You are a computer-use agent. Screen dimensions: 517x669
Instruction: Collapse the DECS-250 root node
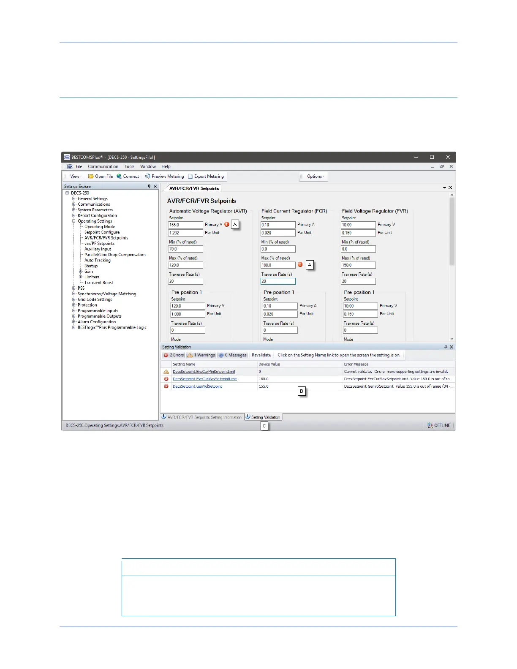(67, 193)
